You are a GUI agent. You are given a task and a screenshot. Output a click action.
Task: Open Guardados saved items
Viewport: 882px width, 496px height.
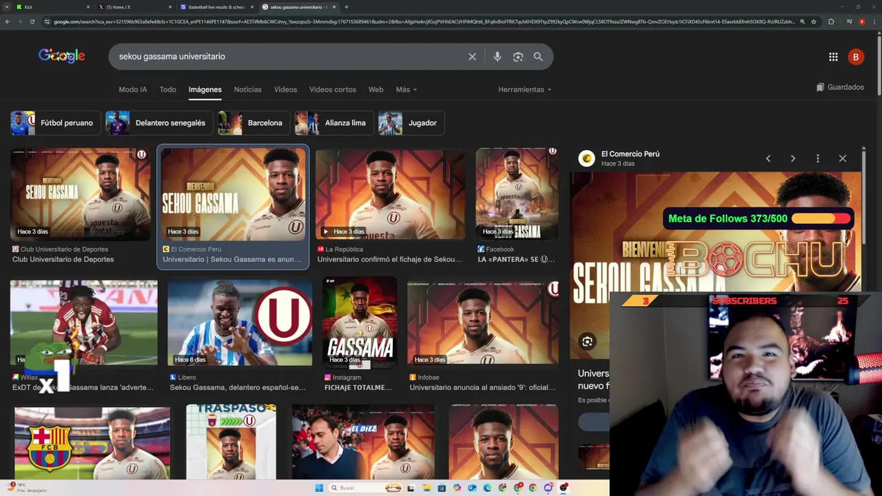(840, 87)
